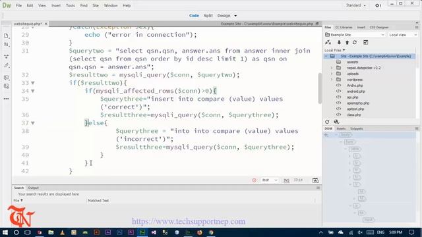Click the Apply Comment icon
Screen dimensions: 422x237
pyautogui.click(x=6, y=78)
